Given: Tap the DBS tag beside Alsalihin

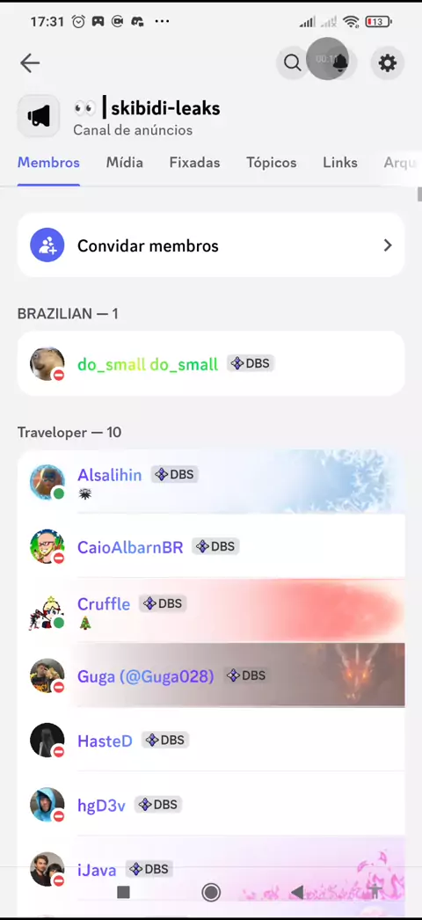Looking at the screenshot, I should [x=175, y=474].
